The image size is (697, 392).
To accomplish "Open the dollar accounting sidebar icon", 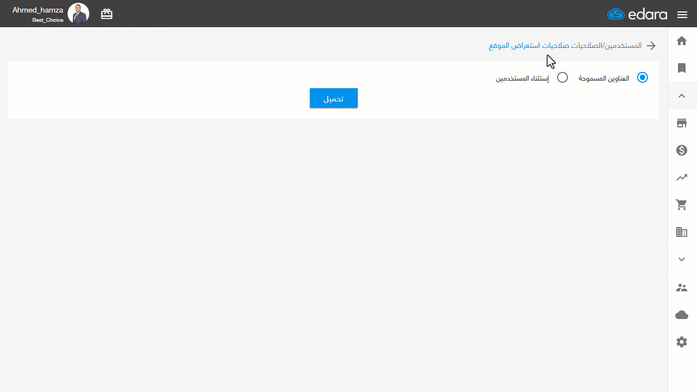I will (682, 150).
